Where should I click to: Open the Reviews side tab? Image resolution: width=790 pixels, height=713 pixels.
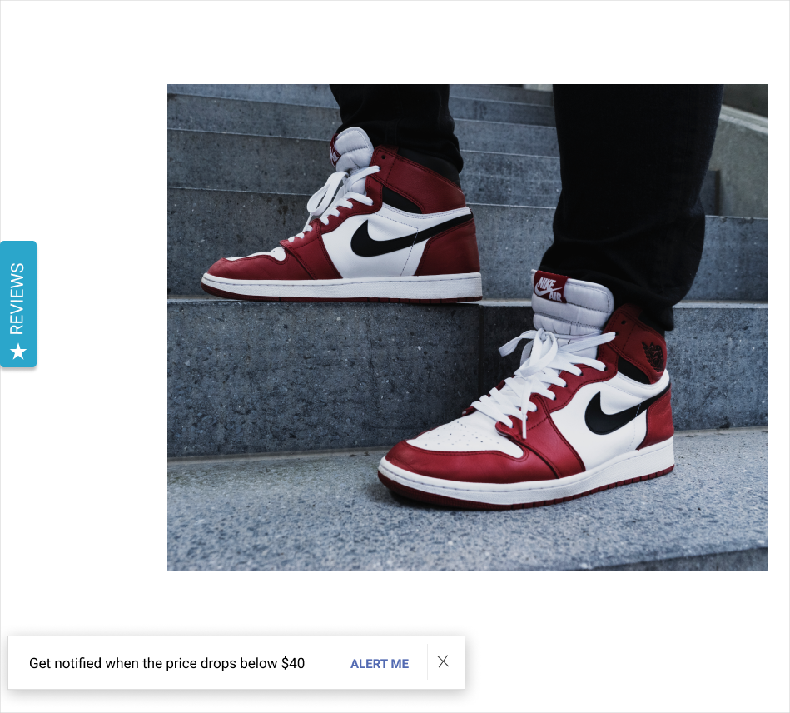click(x=18, y=304)
